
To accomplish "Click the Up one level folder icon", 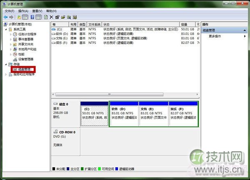I will [x=19, y=17].
